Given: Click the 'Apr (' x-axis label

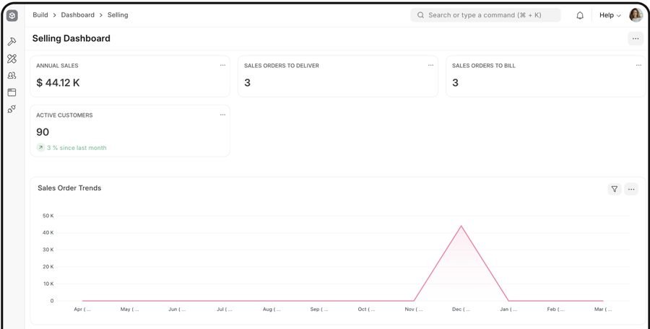Looking at the screenshot, I should pyautogui.click(x=82, y=310).
